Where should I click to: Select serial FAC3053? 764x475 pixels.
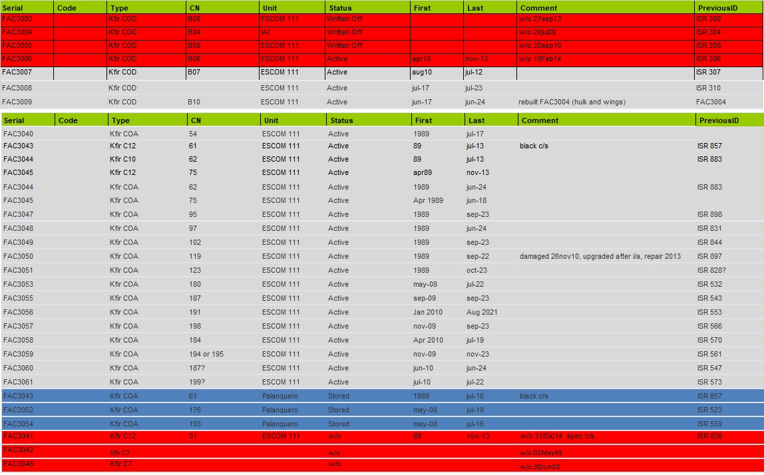point(19,285)
